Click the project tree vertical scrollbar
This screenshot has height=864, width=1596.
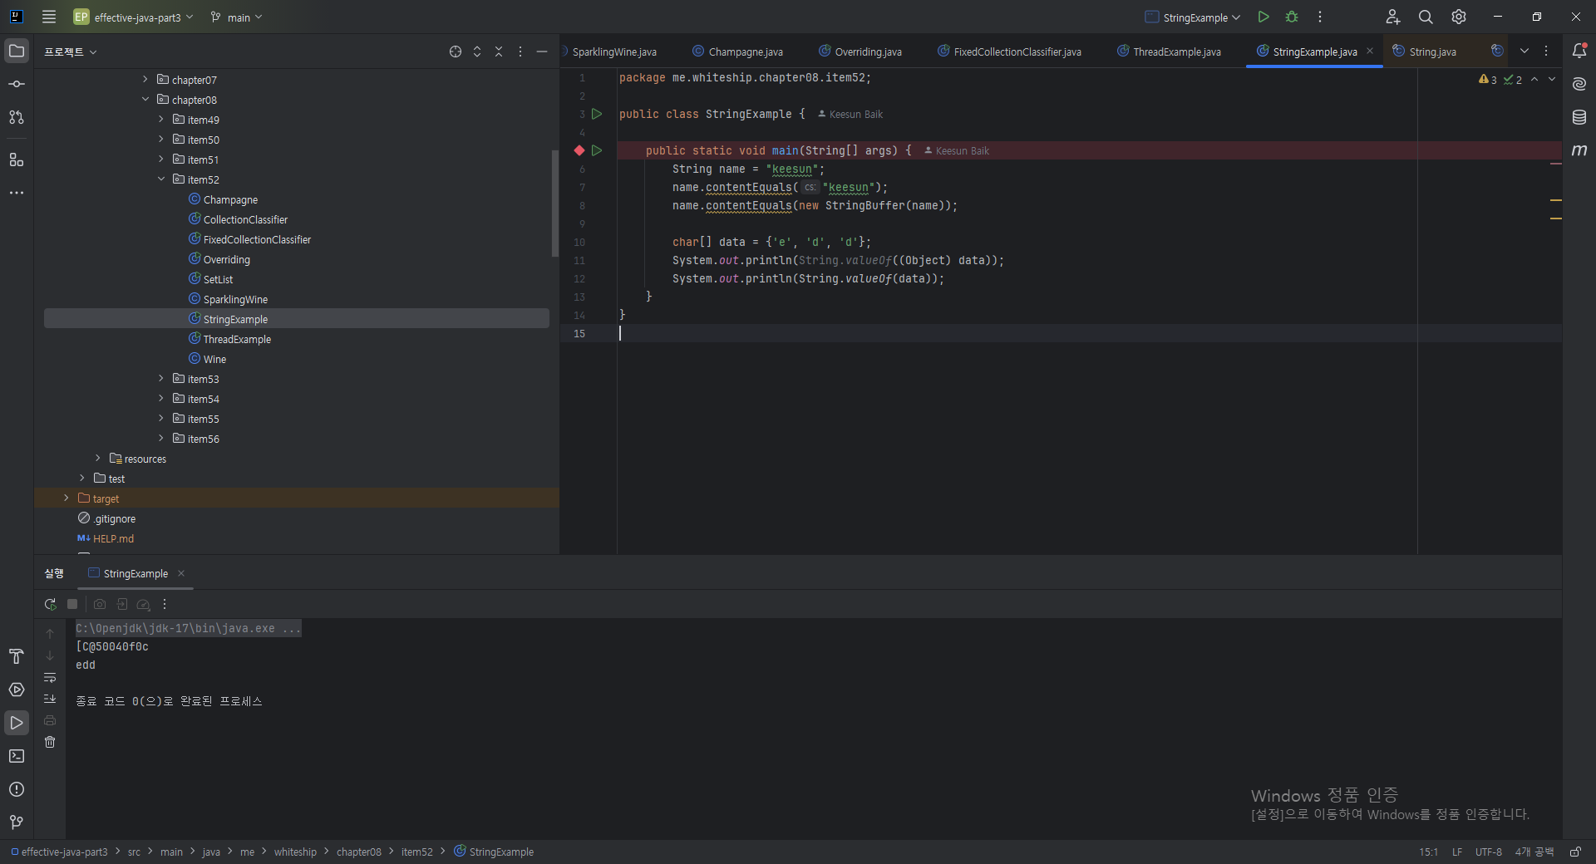[x=554, y=204]
